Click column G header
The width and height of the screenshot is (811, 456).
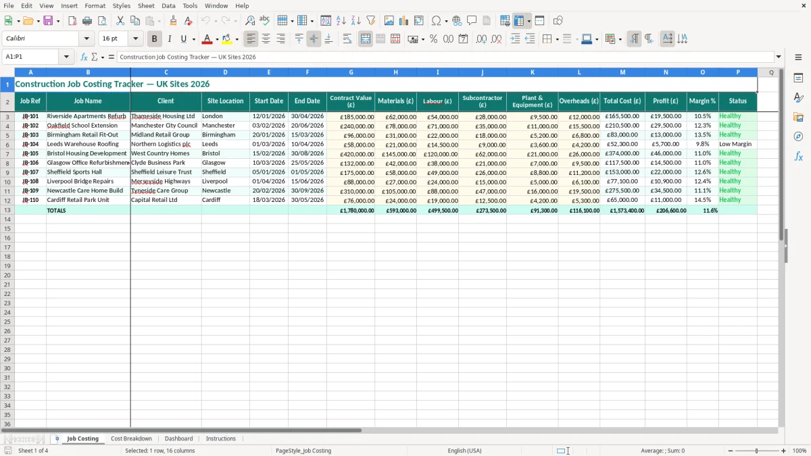351,72
